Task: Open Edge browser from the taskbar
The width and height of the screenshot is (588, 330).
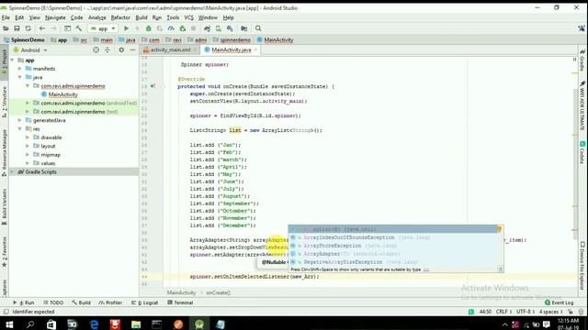Action: point(94,324)
